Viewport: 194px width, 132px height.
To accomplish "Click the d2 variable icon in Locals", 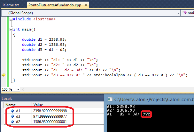I will [12, 122].
